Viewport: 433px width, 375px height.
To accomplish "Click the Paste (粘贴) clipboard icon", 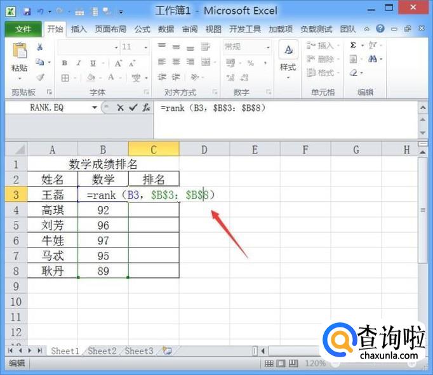I will (x=19, y=53).
